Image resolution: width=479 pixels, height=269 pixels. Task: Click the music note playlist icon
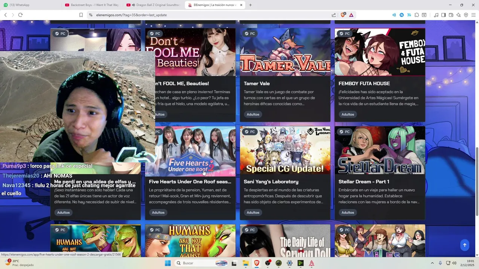436,15
